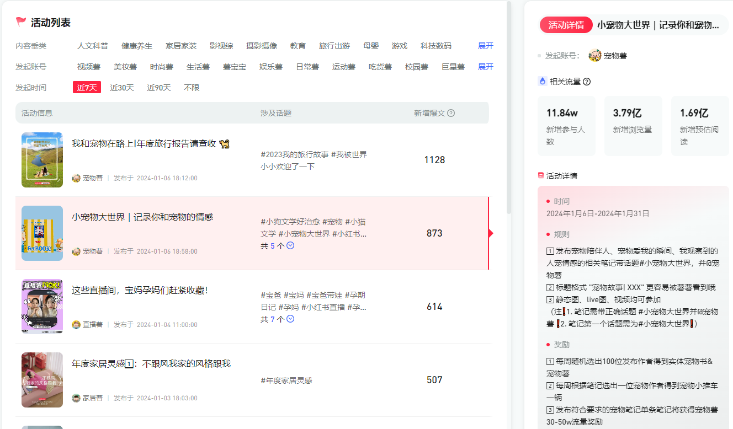Click 宠物薯 avatar in 发起账号 detail panel
This screenshot has width=733, height=429.
595,55
